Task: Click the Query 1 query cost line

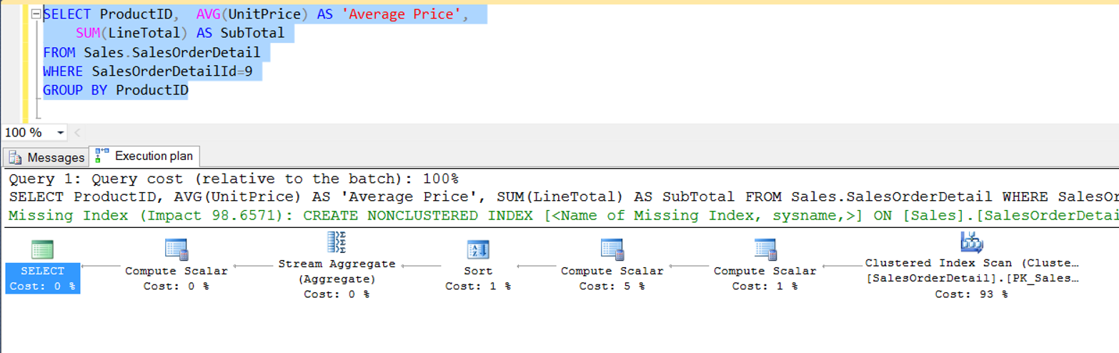Action: coord(234,178)
